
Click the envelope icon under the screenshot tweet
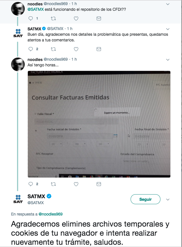(x=99, y=184)
